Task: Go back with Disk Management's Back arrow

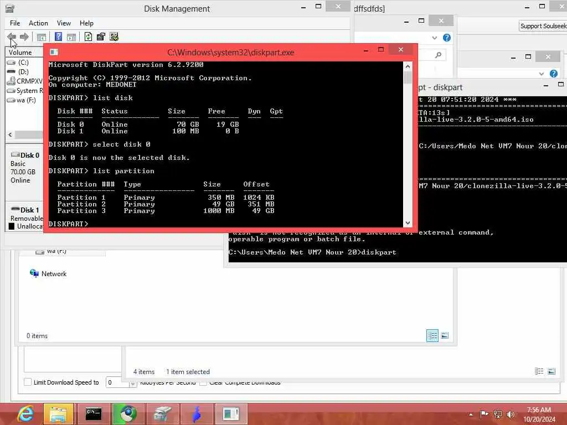Action: point(12,37)
